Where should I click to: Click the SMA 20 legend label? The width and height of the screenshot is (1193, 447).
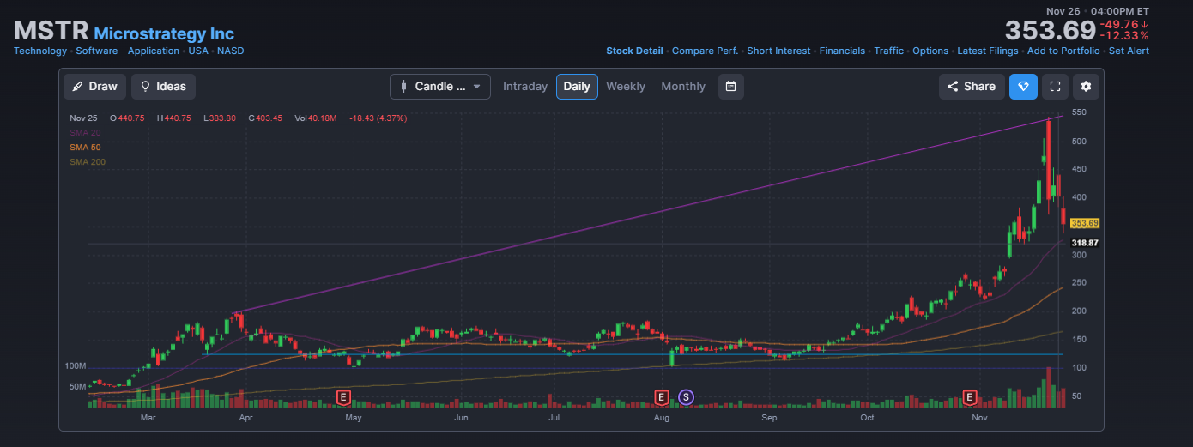(85, 132)
